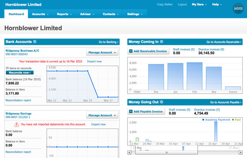Click left arrow of payable chart scrollbar
The width and height of the screenshot is (247, 158).
[x=129, y=152]
